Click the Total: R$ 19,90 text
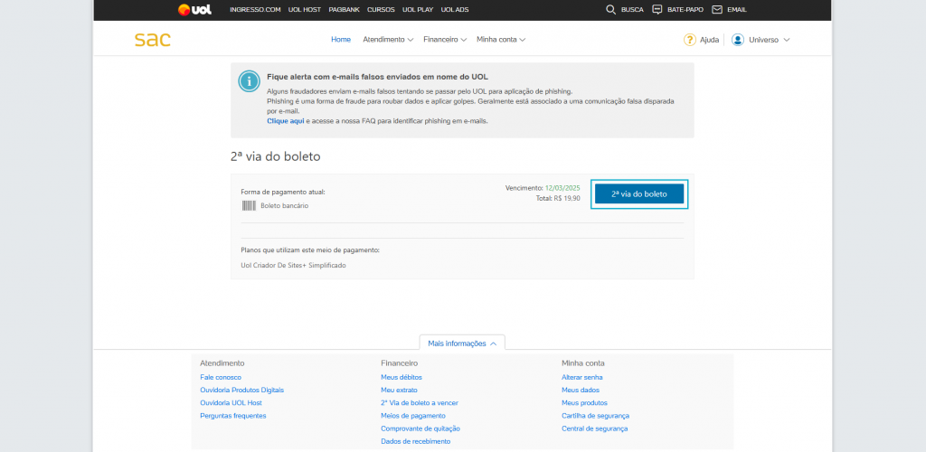Screen dimensions: 926x452 pyautogui.click(x=557, y=198)
